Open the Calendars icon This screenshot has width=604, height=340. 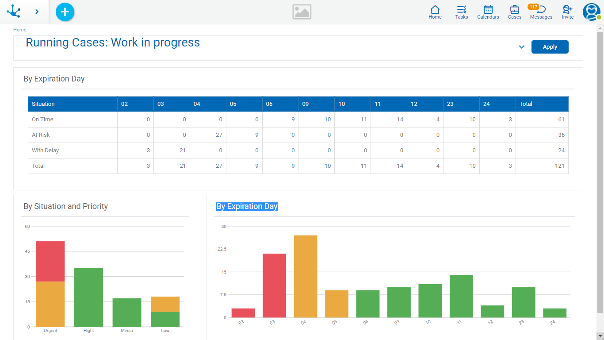[x=488, y=12]
